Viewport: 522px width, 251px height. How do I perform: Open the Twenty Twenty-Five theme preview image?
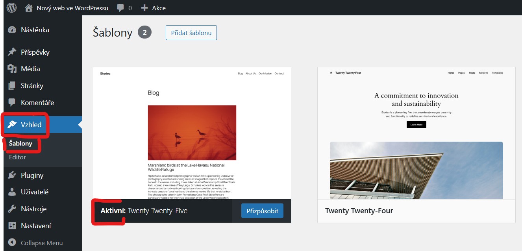192,133
